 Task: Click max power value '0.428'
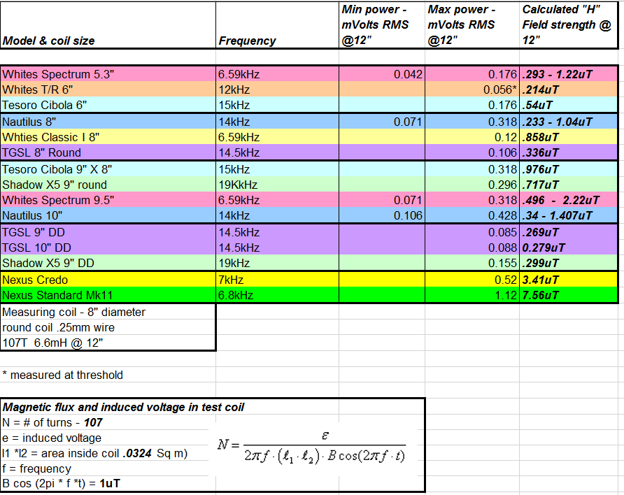[x=472, y=215]
